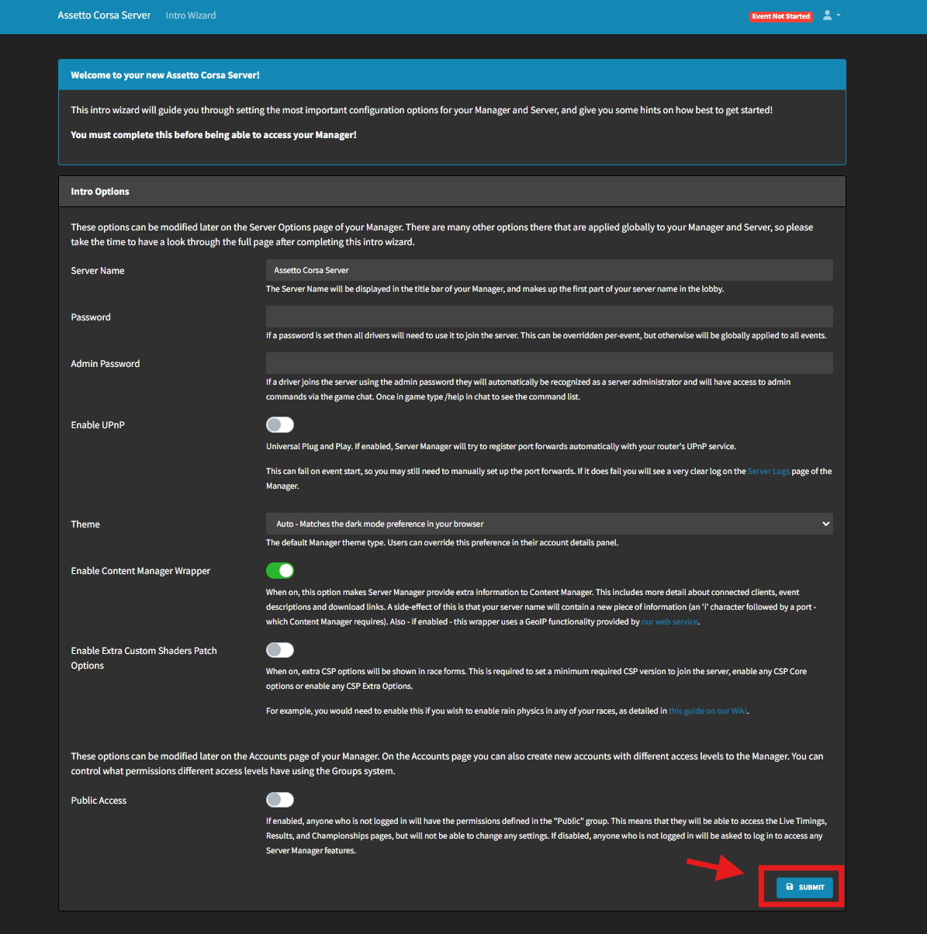This screenshot has height=934, width=927.
Task: Open 'this guide on our Wiki' link
Action: pyautogui.click(x=708, y=711)
